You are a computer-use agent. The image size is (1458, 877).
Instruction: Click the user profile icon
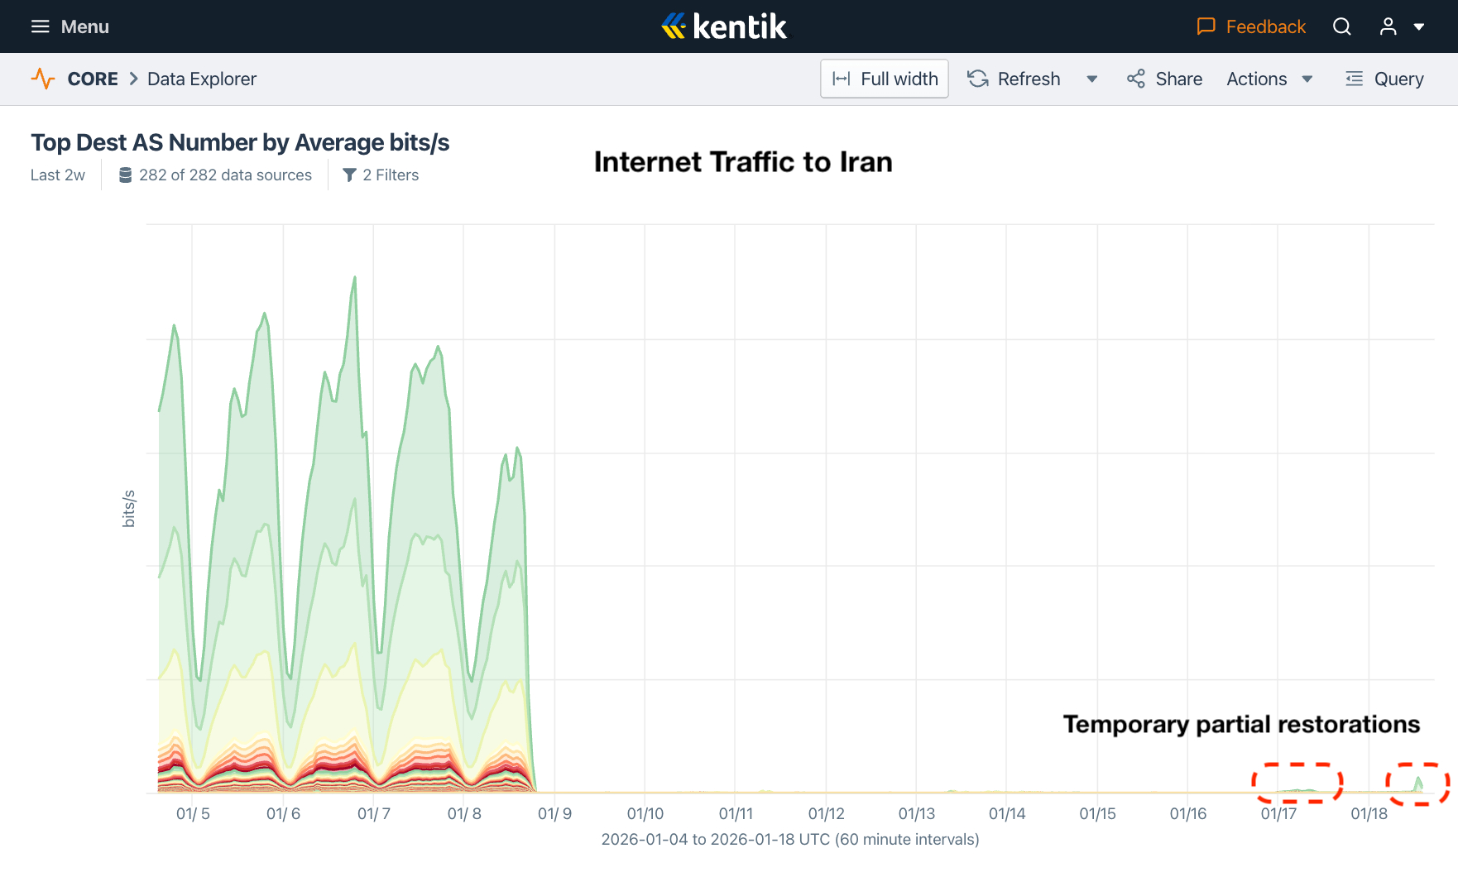(1388, 26)
